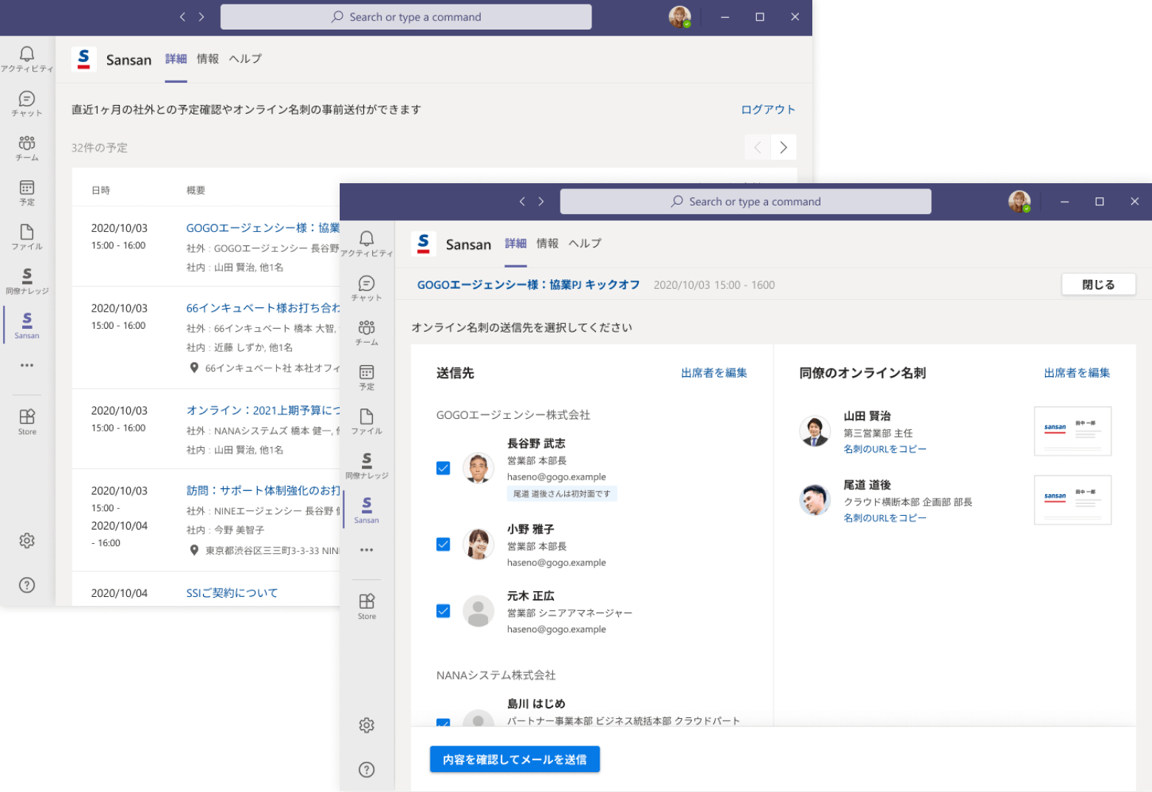This screenshot has height=792, width=1152.
Task: Open 訪問：サポート体制強化 event link
Action: tap(263, 491)
